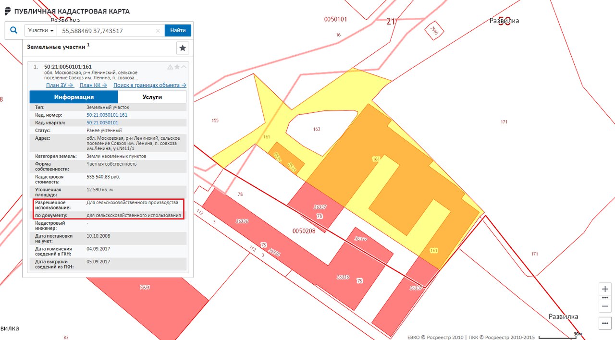The height and width of the screenshot is (340, 615).
Task: Expand zoom level dots between plus and minus
Action: tap(605, 298)
